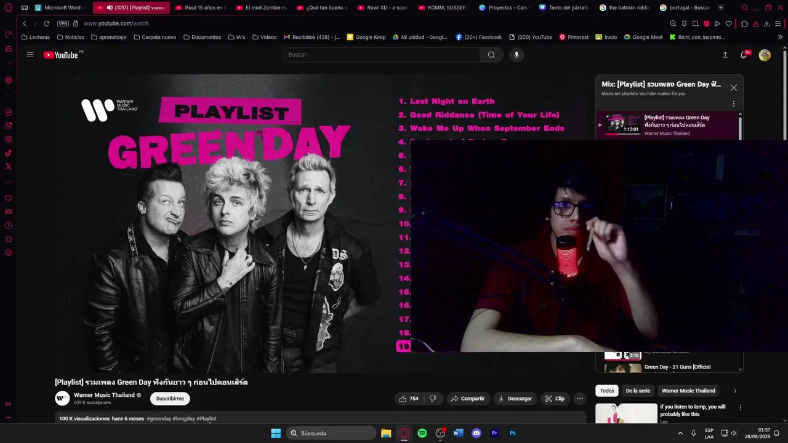Select the 'De la serie' filter chip
The height and width of the screenshot is (443, 788).
pyautogui.click(x=638, y=391)
